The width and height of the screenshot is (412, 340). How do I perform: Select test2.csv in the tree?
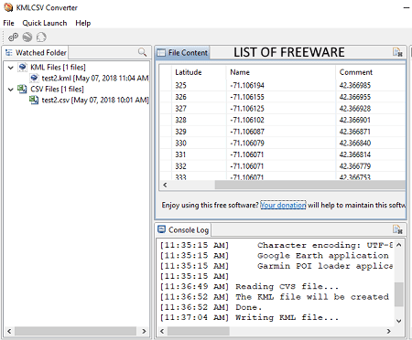[x=95, y=101]
